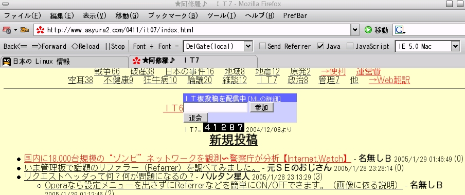Click the red flower favicon in URL bar

(x=40, y=30)
